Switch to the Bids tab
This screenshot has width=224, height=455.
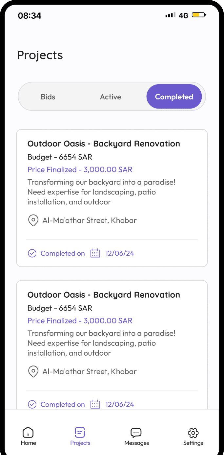[48, 97]
